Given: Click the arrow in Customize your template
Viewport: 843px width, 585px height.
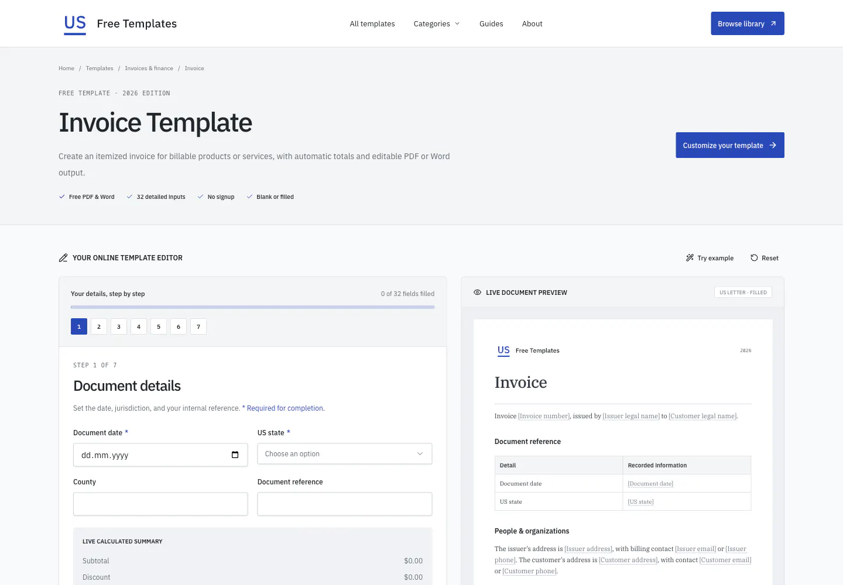Looking at the screenshot, I should point(773,145).
